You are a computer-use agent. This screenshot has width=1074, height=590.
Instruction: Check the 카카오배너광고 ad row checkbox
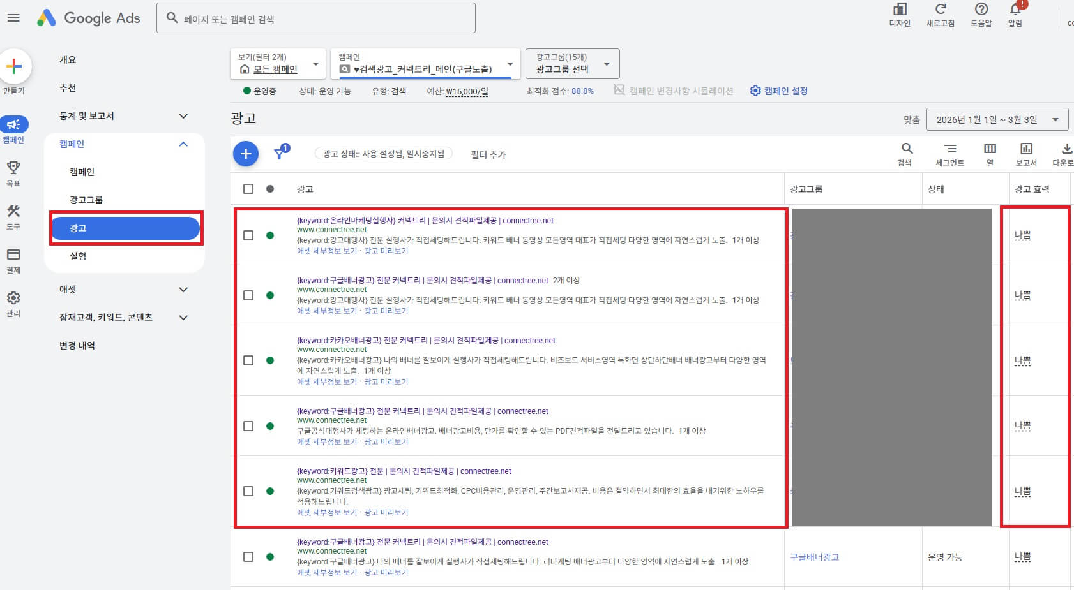point(248,360)
